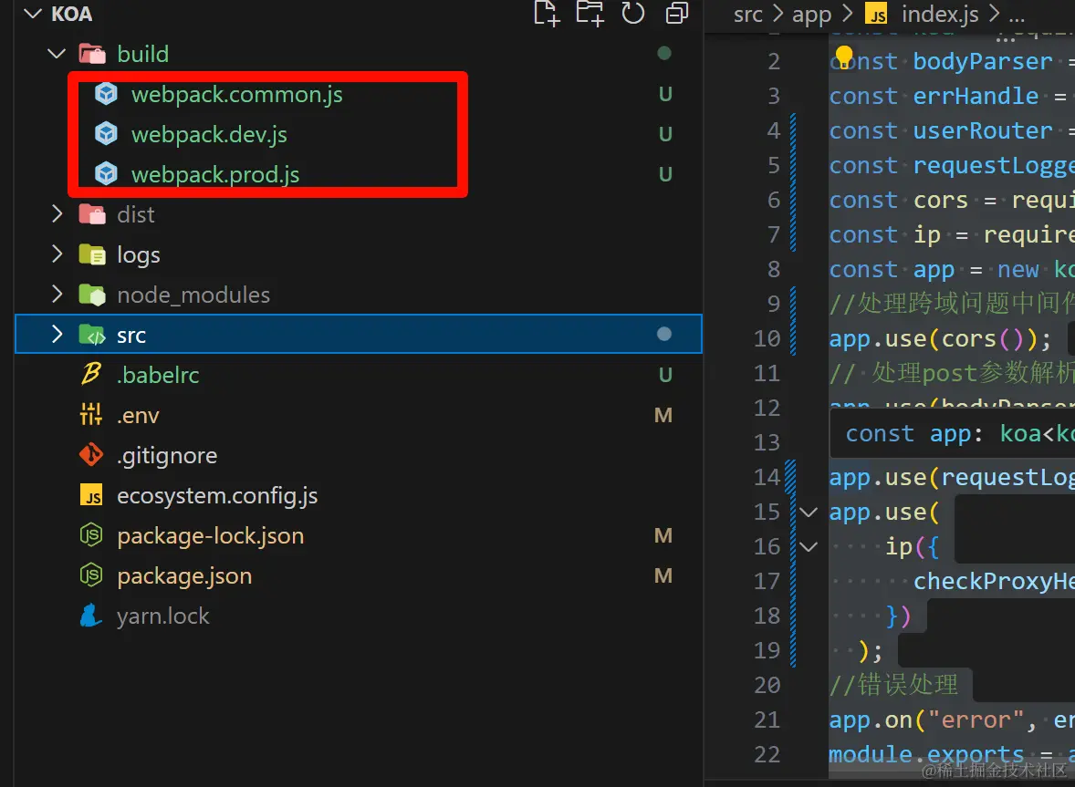Click the Babel icon beside .babelrc
1075x787 pixels.
[x=91, y=374]
